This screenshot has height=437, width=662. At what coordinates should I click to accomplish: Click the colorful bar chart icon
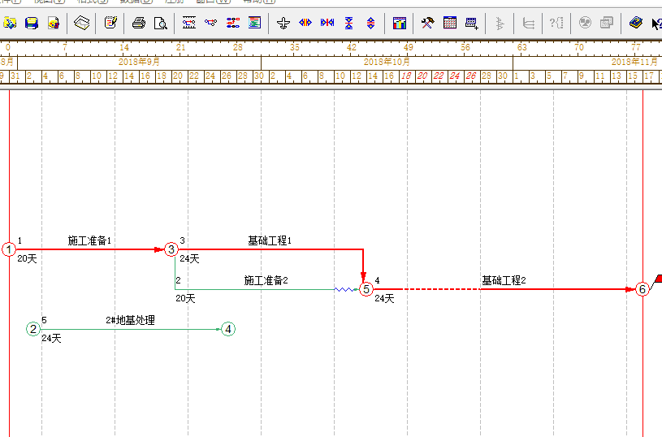[400, 23]
